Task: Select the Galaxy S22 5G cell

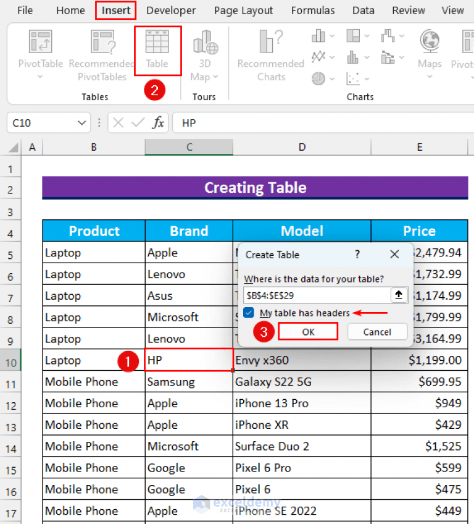Action: (x=302, y=381)
